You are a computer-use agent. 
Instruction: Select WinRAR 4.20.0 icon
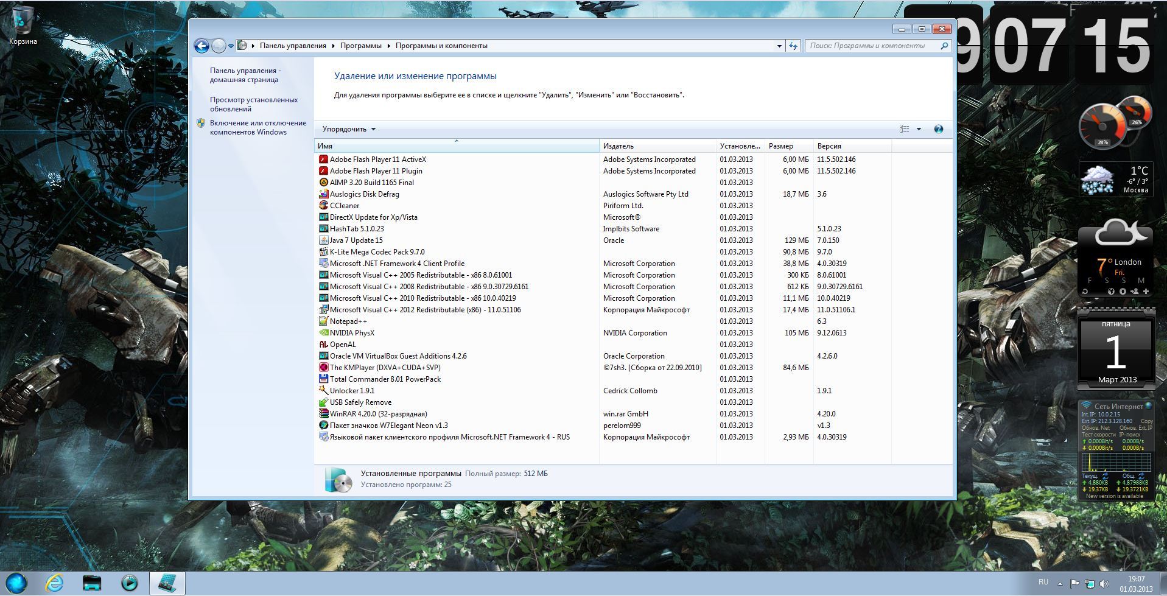(x=324, y=414)
